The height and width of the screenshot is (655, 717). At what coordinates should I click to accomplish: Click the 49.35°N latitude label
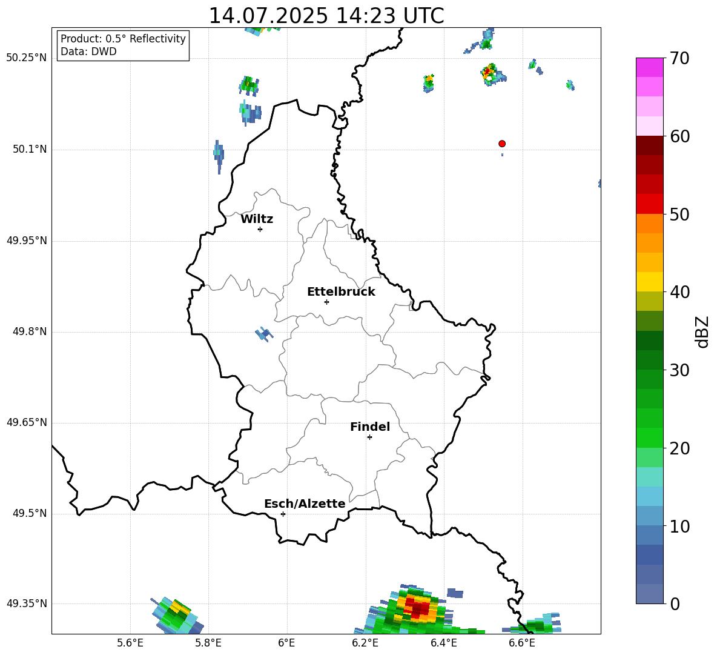tap(27, 603)
